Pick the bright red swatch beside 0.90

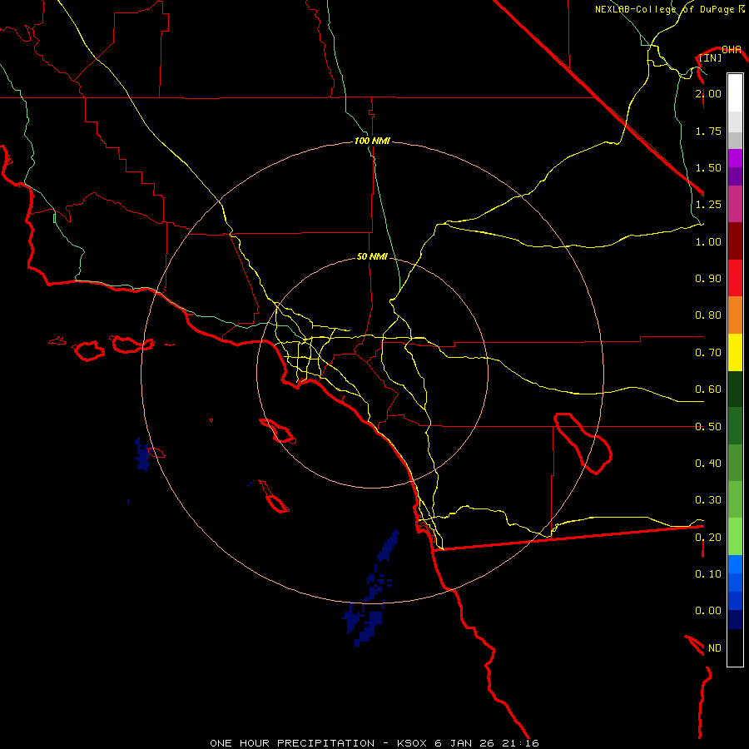pos(735,278)
